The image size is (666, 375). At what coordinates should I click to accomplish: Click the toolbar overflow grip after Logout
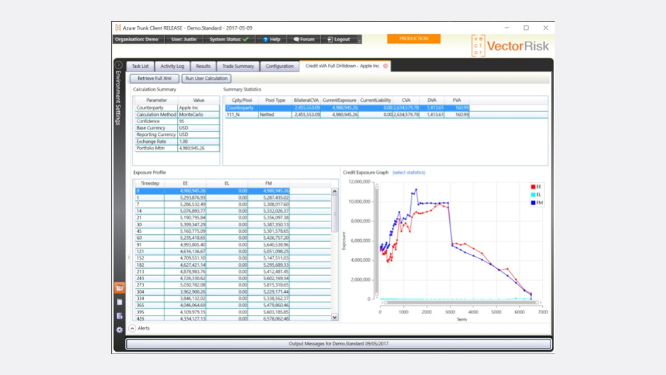(359, 40)
